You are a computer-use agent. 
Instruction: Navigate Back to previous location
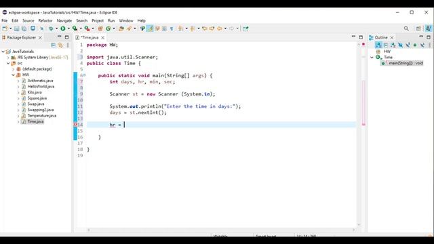coord(219,28)
